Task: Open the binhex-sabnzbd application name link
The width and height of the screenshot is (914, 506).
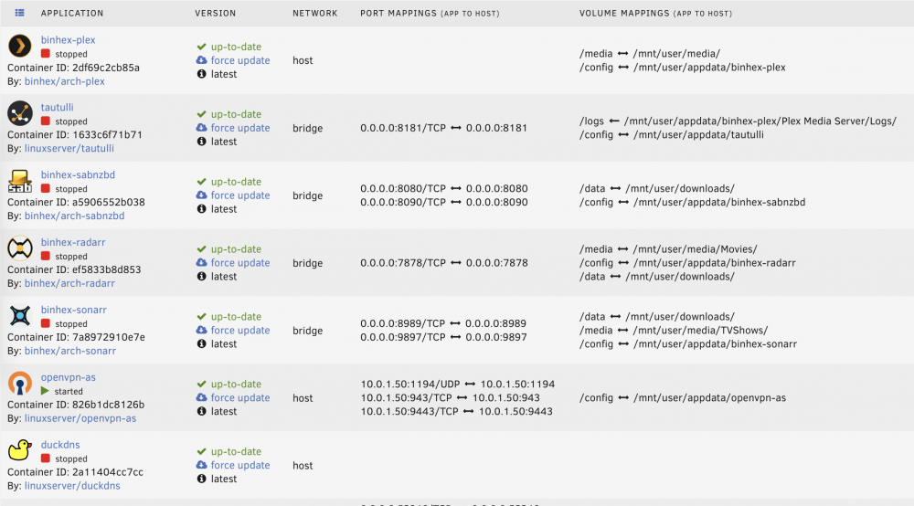Action: [x=78, y=174]
